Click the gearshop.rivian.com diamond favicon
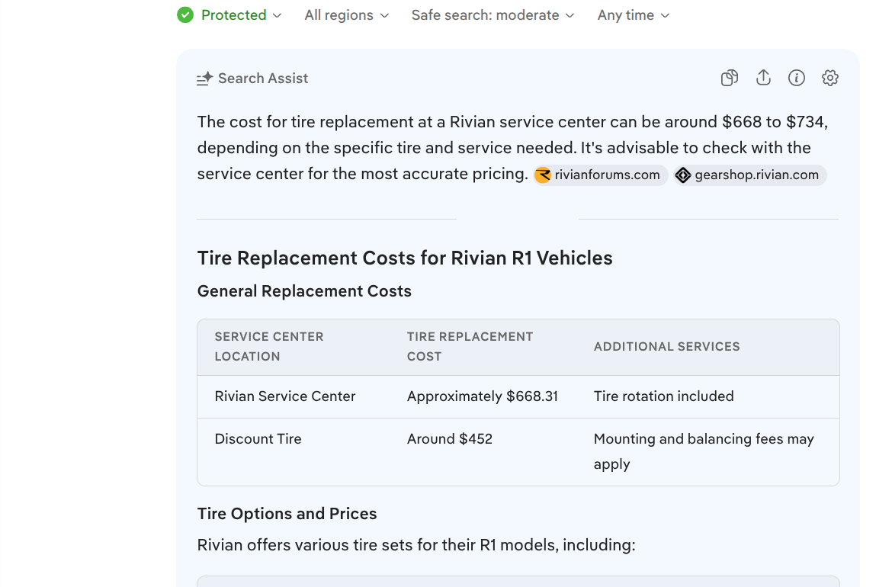892x587 pixels. [x=683, y=175]
